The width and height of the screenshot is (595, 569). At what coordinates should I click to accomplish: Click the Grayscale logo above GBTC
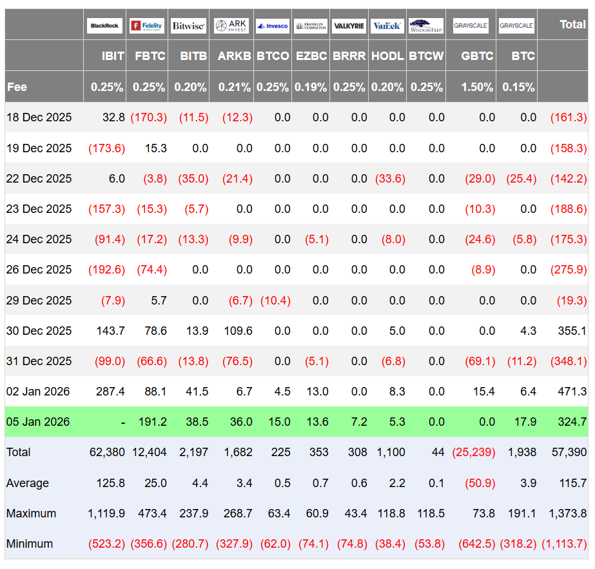[471, 25]
